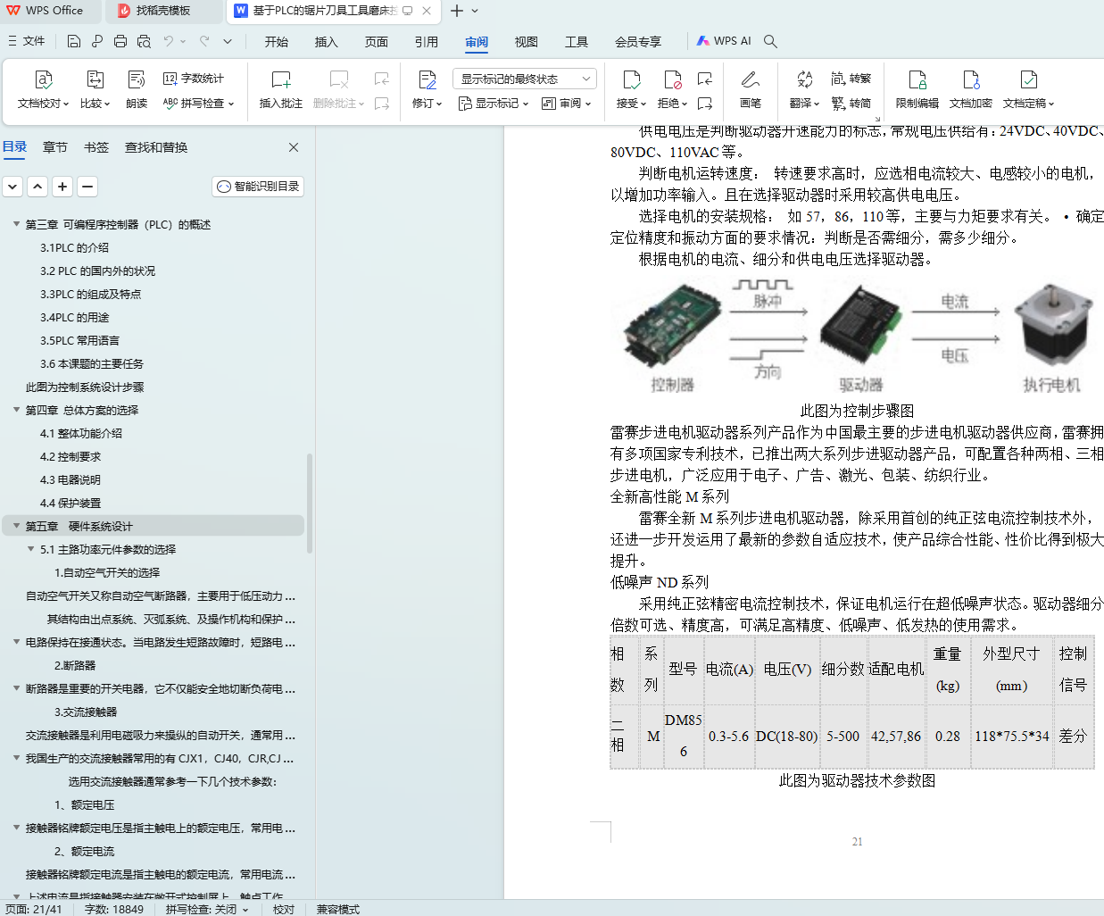
Task: Click the up arrow button in outline pane
Action: pos(37,187)
